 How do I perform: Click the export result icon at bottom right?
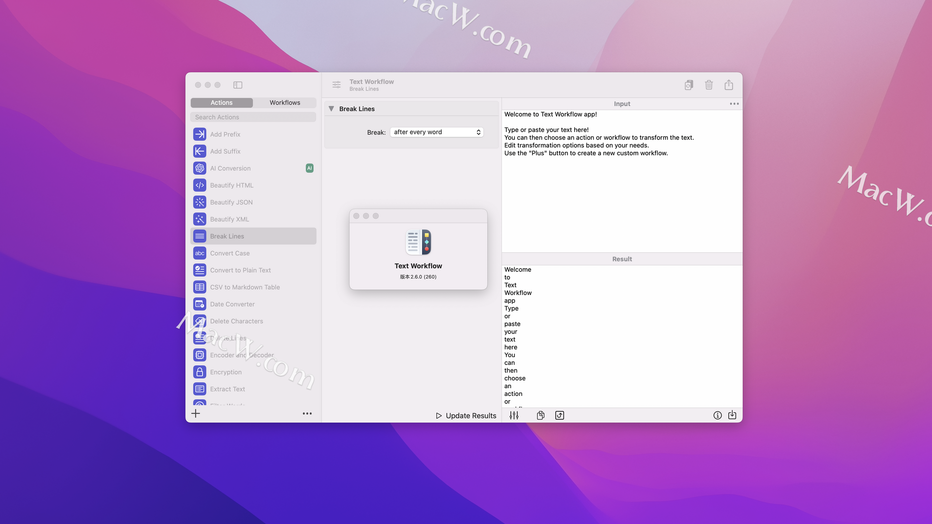732,415
